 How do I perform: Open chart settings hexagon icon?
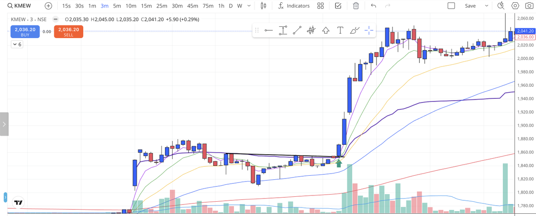515,6
